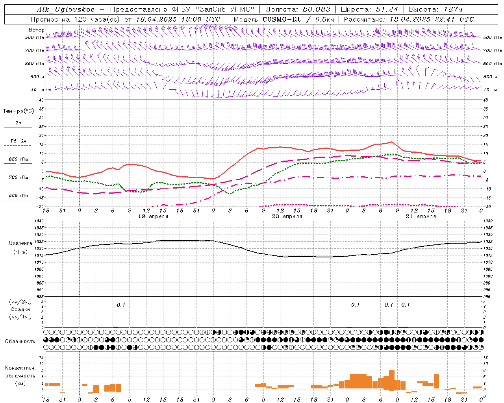
Task: Click left wind level label 500 гПа
Action: pos(35,37)
